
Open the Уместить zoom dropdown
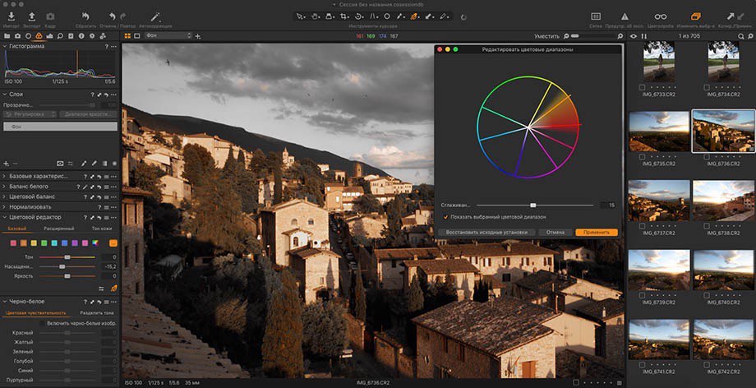tap(547, 36)
